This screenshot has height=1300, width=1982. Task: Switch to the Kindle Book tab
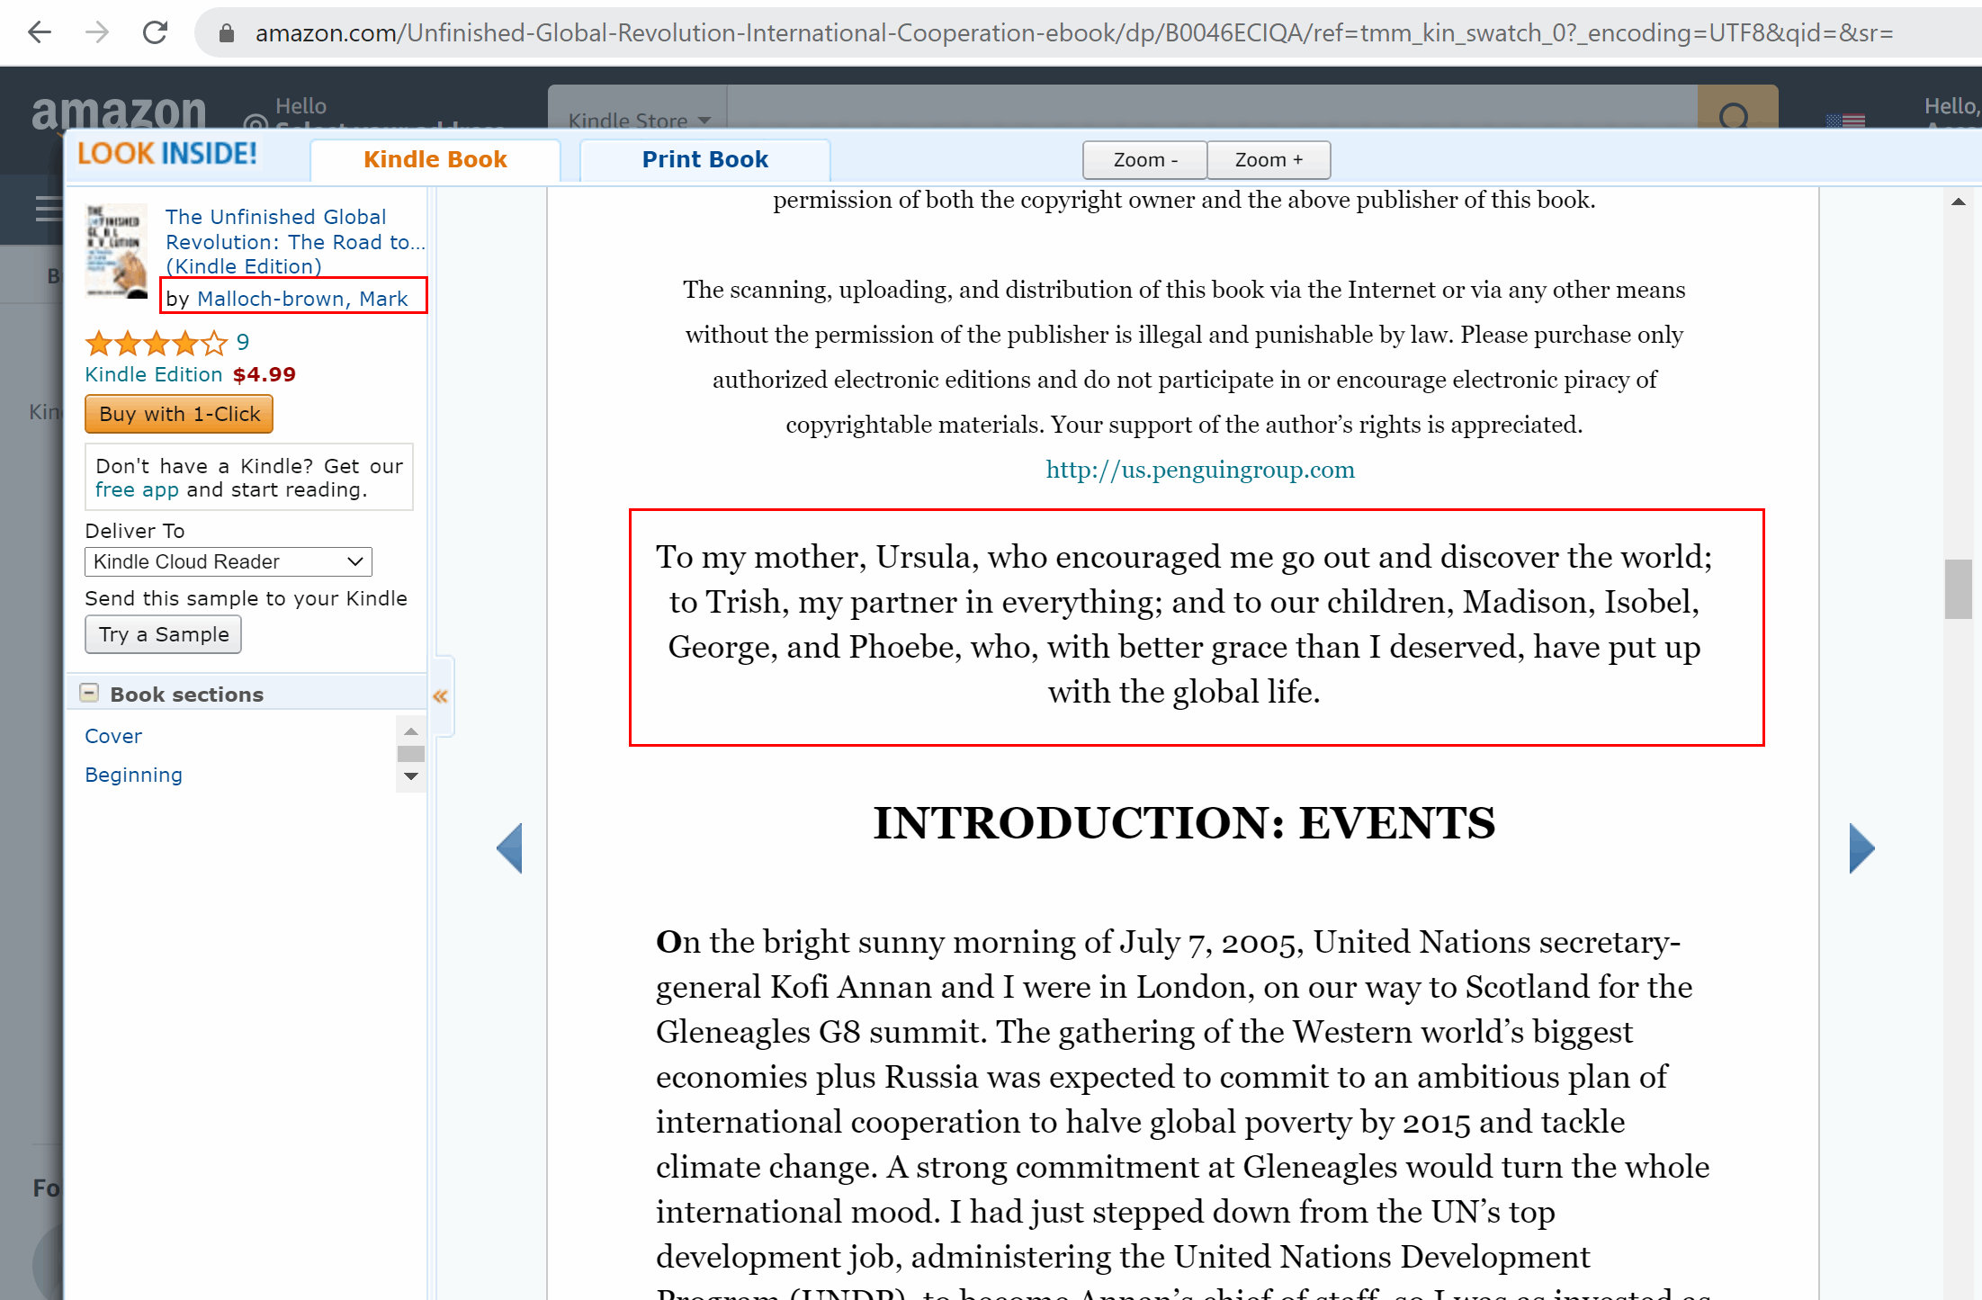click(435, 160)
